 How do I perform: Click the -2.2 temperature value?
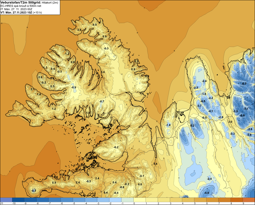(x=211, y=98)
